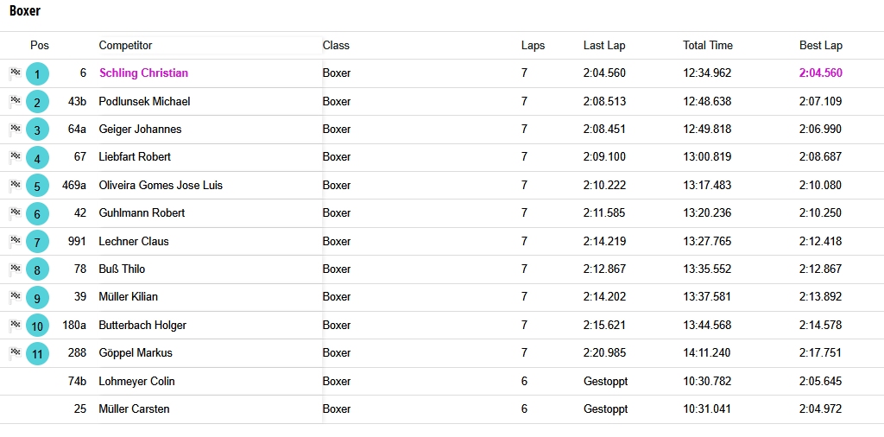This screenshot has height=437, width=884.
Task: Open competitor Schling Christian
Action: 144,73
